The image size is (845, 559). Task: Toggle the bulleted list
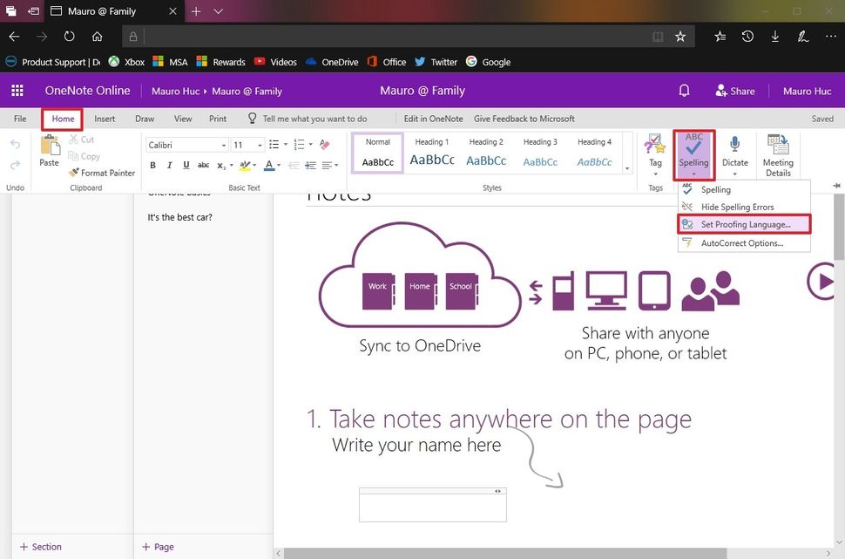[x=274, y=144]
